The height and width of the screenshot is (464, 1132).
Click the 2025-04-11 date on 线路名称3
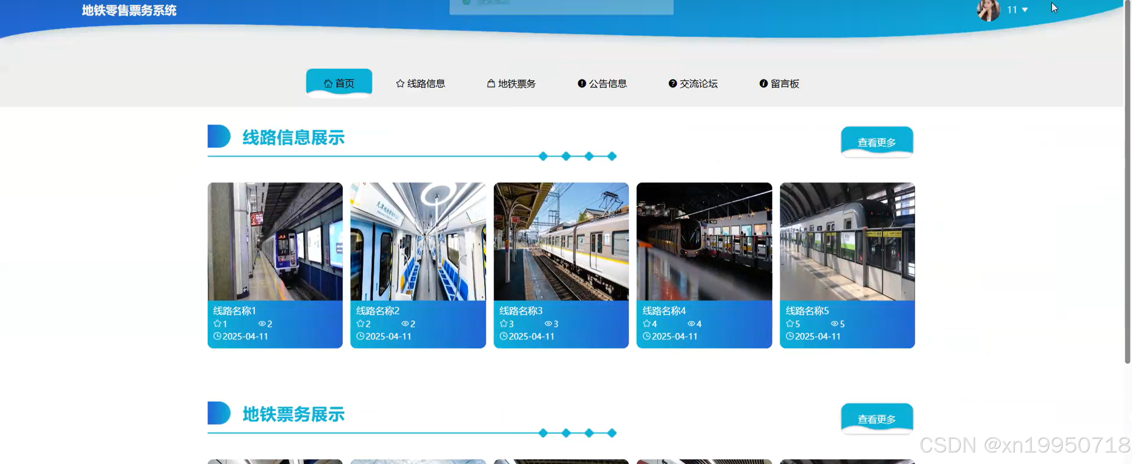coord(532,336)
